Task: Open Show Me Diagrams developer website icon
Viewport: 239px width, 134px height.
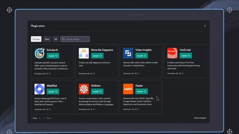Action: pyautogui.click(x=91, y=74)
